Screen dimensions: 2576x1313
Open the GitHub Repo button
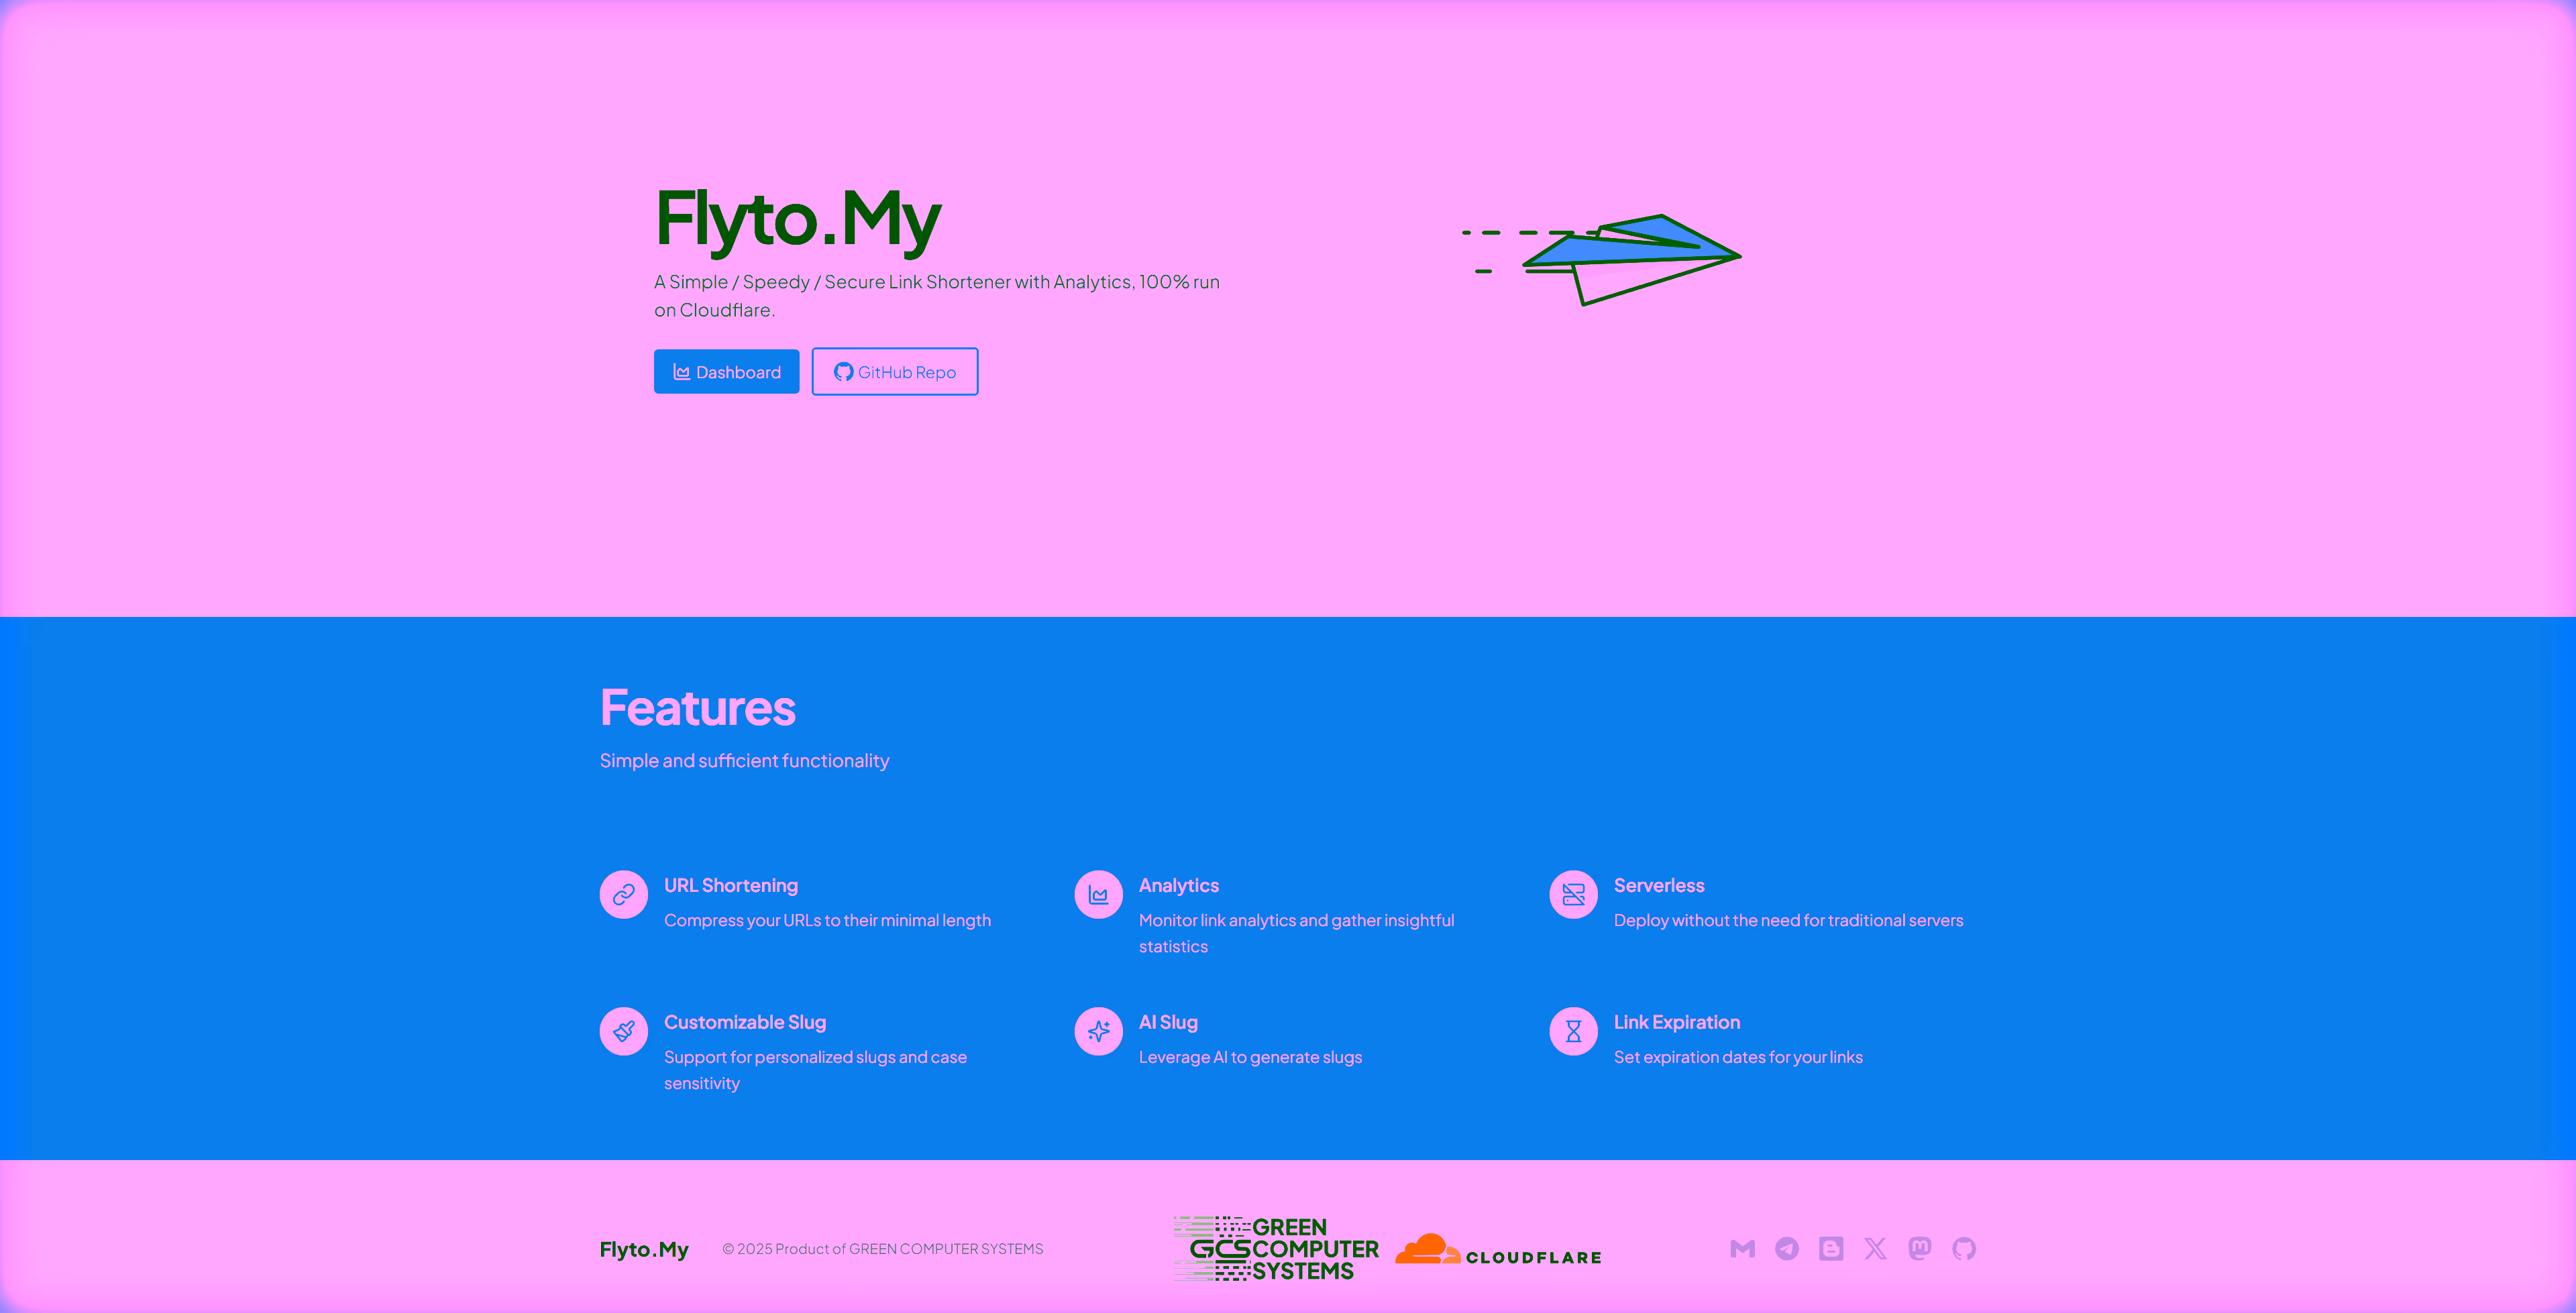[x=895, y=371]
